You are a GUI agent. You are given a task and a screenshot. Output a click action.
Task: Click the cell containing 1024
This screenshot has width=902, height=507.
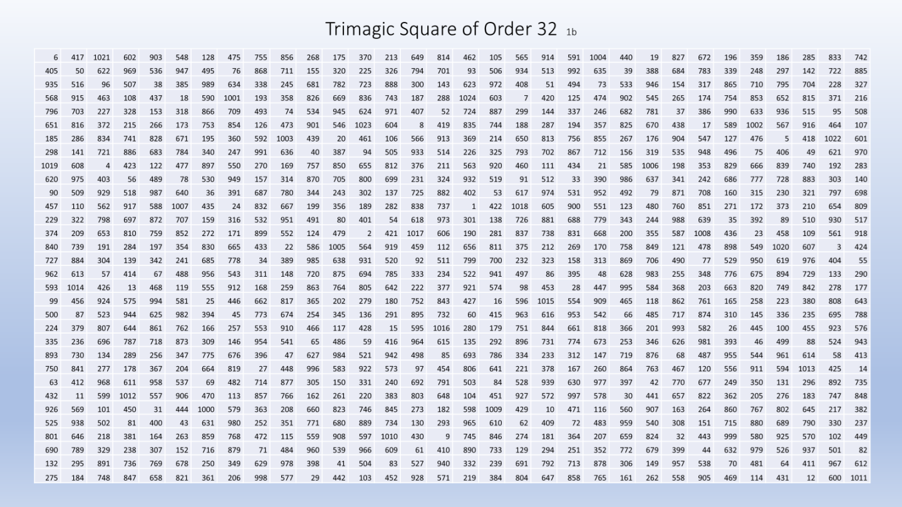tap(467, 98)
